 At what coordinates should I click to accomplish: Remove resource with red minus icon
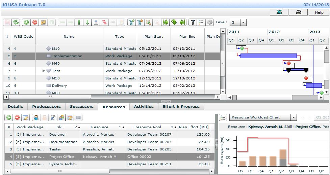coord(17,117)
